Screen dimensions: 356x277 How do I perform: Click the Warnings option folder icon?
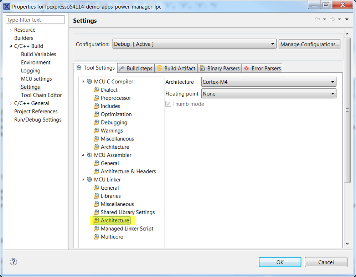[x=96, y=130]
